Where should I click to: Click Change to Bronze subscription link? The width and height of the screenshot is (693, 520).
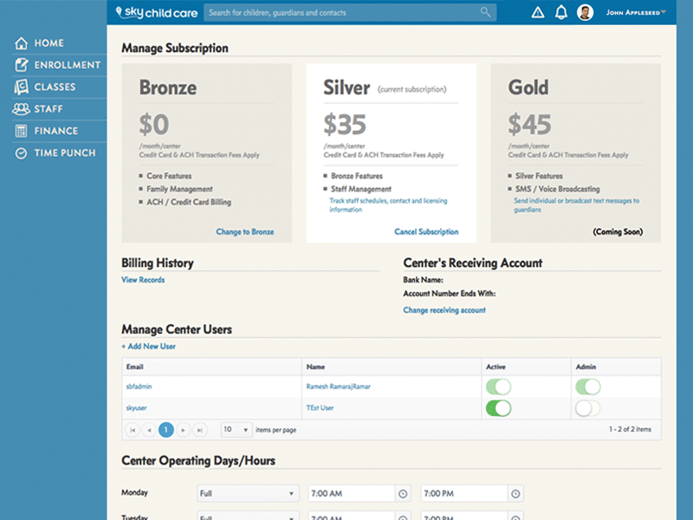tap(245, 231)
